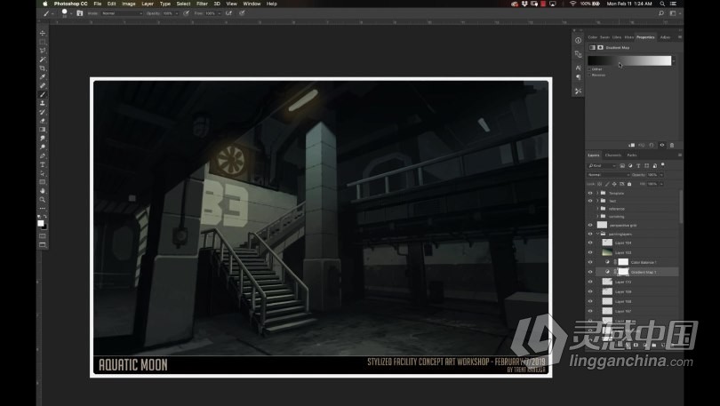Clip adjustment to layer below icon

coord(632,145)
